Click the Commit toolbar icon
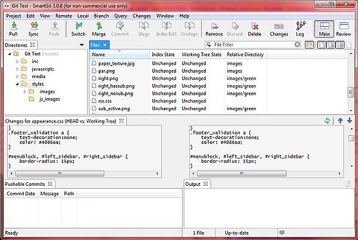 click(120, 29)
